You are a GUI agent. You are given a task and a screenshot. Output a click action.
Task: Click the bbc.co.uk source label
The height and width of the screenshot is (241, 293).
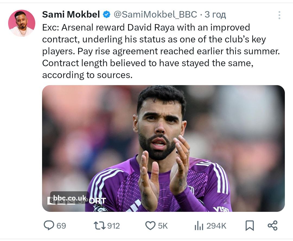click(70, 198)
